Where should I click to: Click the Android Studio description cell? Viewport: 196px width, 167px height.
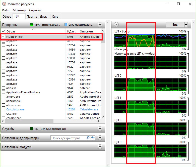90,36
